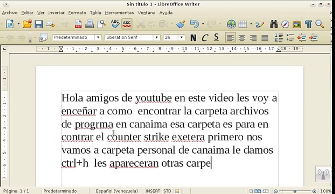Click the Send document by email icon

[50, 24]
